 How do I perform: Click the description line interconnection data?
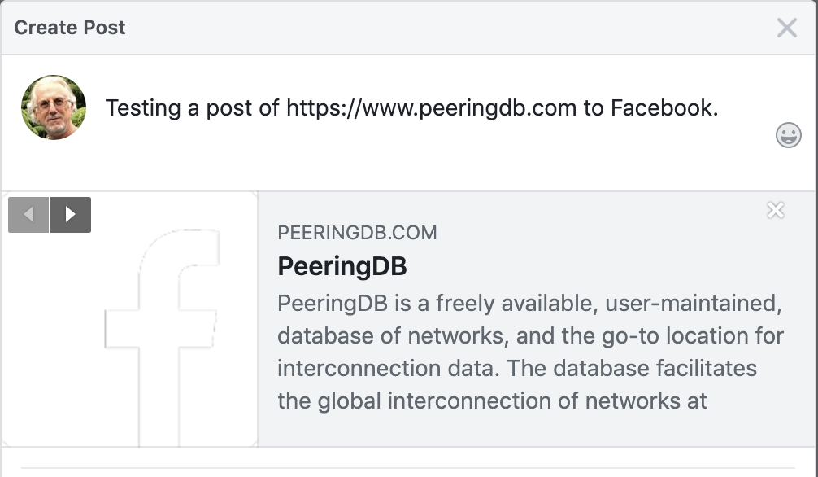[517, 368]
